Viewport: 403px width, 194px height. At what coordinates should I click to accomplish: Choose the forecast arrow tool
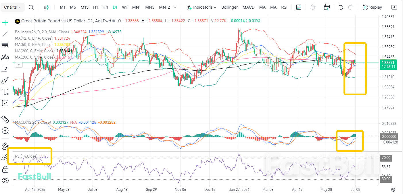pyautogui.click(x=5, y=68)
